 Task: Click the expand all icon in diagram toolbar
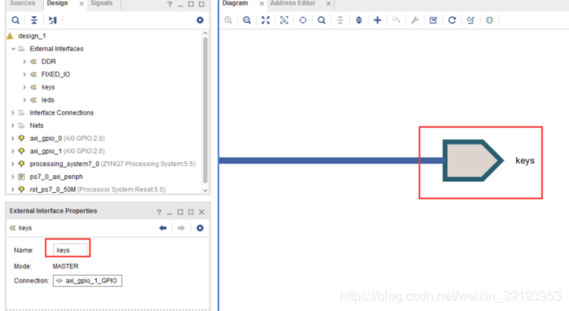coord(359,20)
